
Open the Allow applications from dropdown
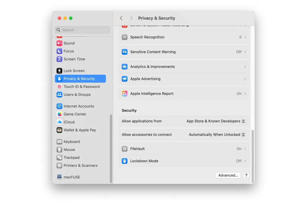[216, 121]
